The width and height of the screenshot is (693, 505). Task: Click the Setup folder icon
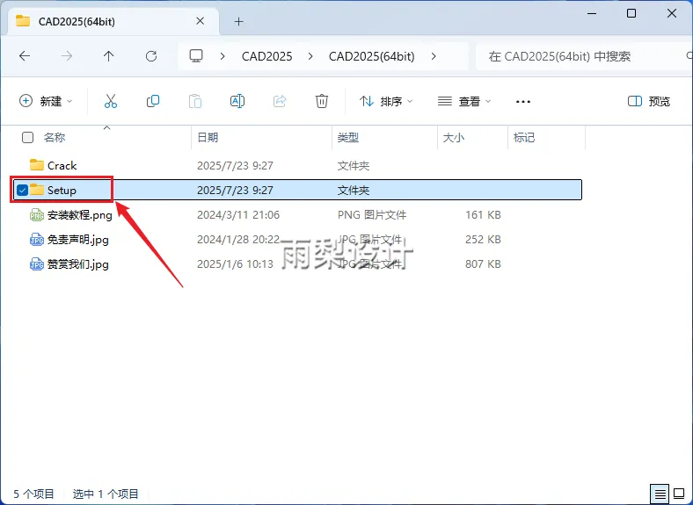tap(37, 190)
